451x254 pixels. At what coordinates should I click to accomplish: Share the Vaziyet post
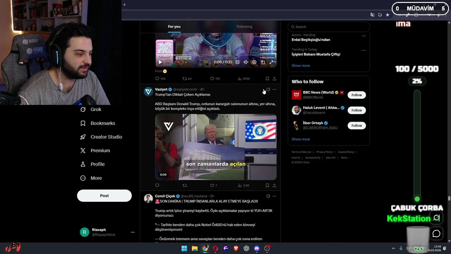pos(274,186)
